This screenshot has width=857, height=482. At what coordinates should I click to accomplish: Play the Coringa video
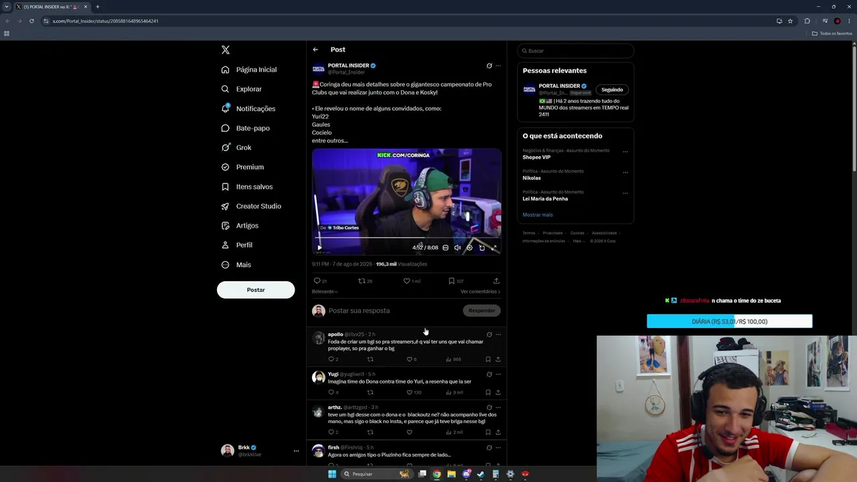pyautogui.click(x=319, y=248)
